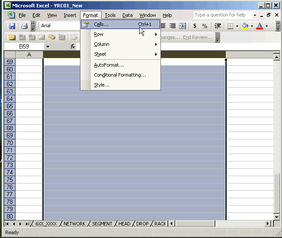The height and width of the screenshot is (238, 282).
Task: Click the Align Right icon
Action: pos(173,26)
